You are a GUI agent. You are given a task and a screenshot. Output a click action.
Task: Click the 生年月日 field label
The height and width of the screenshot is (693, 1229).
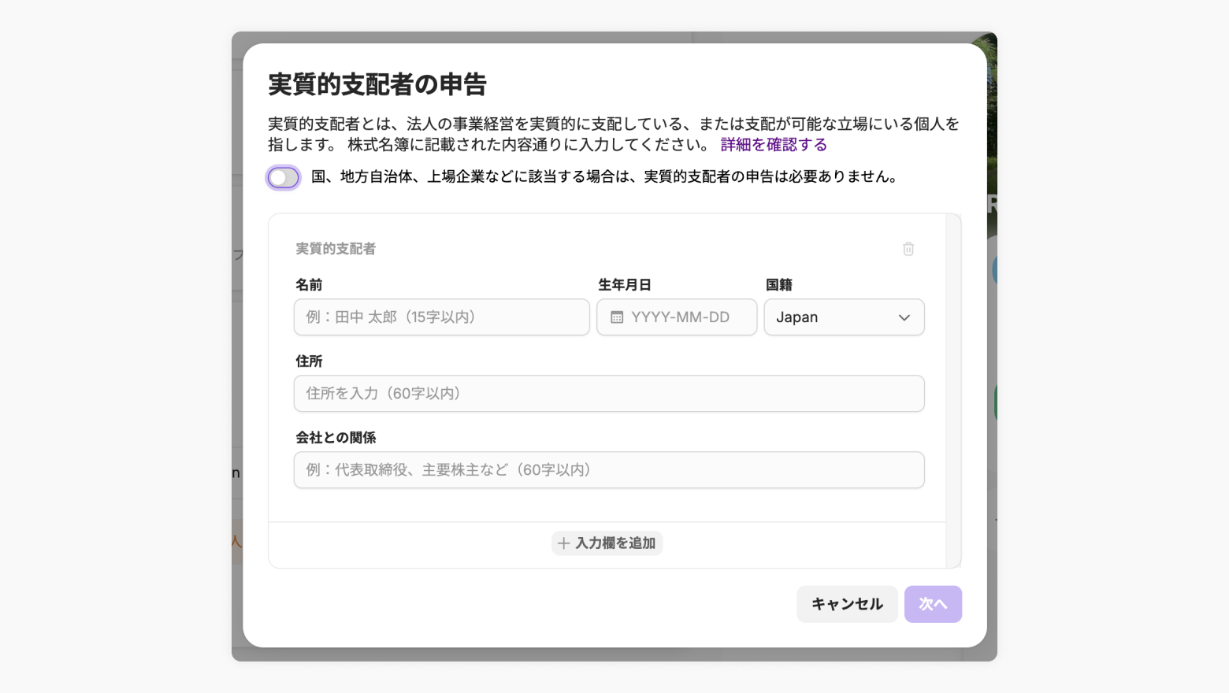point(625,285)
